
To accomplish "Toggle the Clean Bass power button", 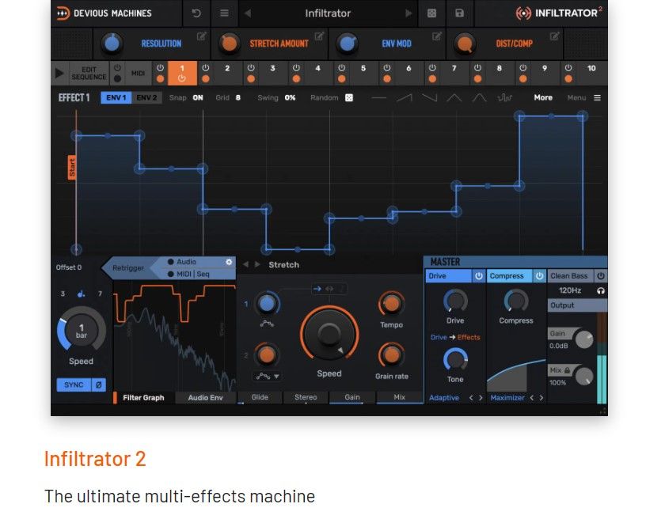I will coord(601,276).
